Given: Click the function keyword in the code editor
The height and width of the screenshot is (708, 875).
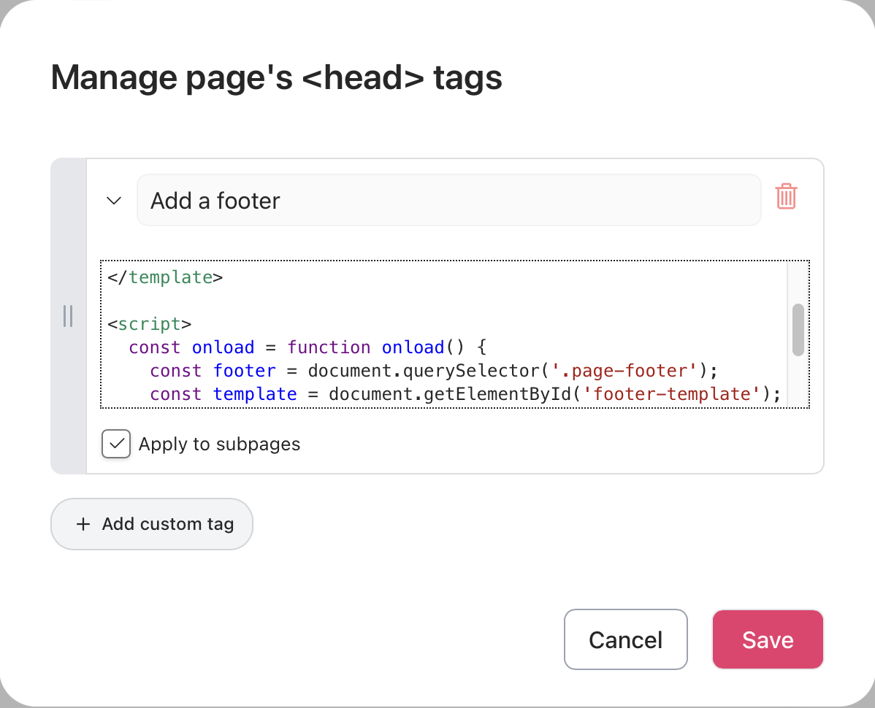Looking at the screenshot, I should point(329,347).
